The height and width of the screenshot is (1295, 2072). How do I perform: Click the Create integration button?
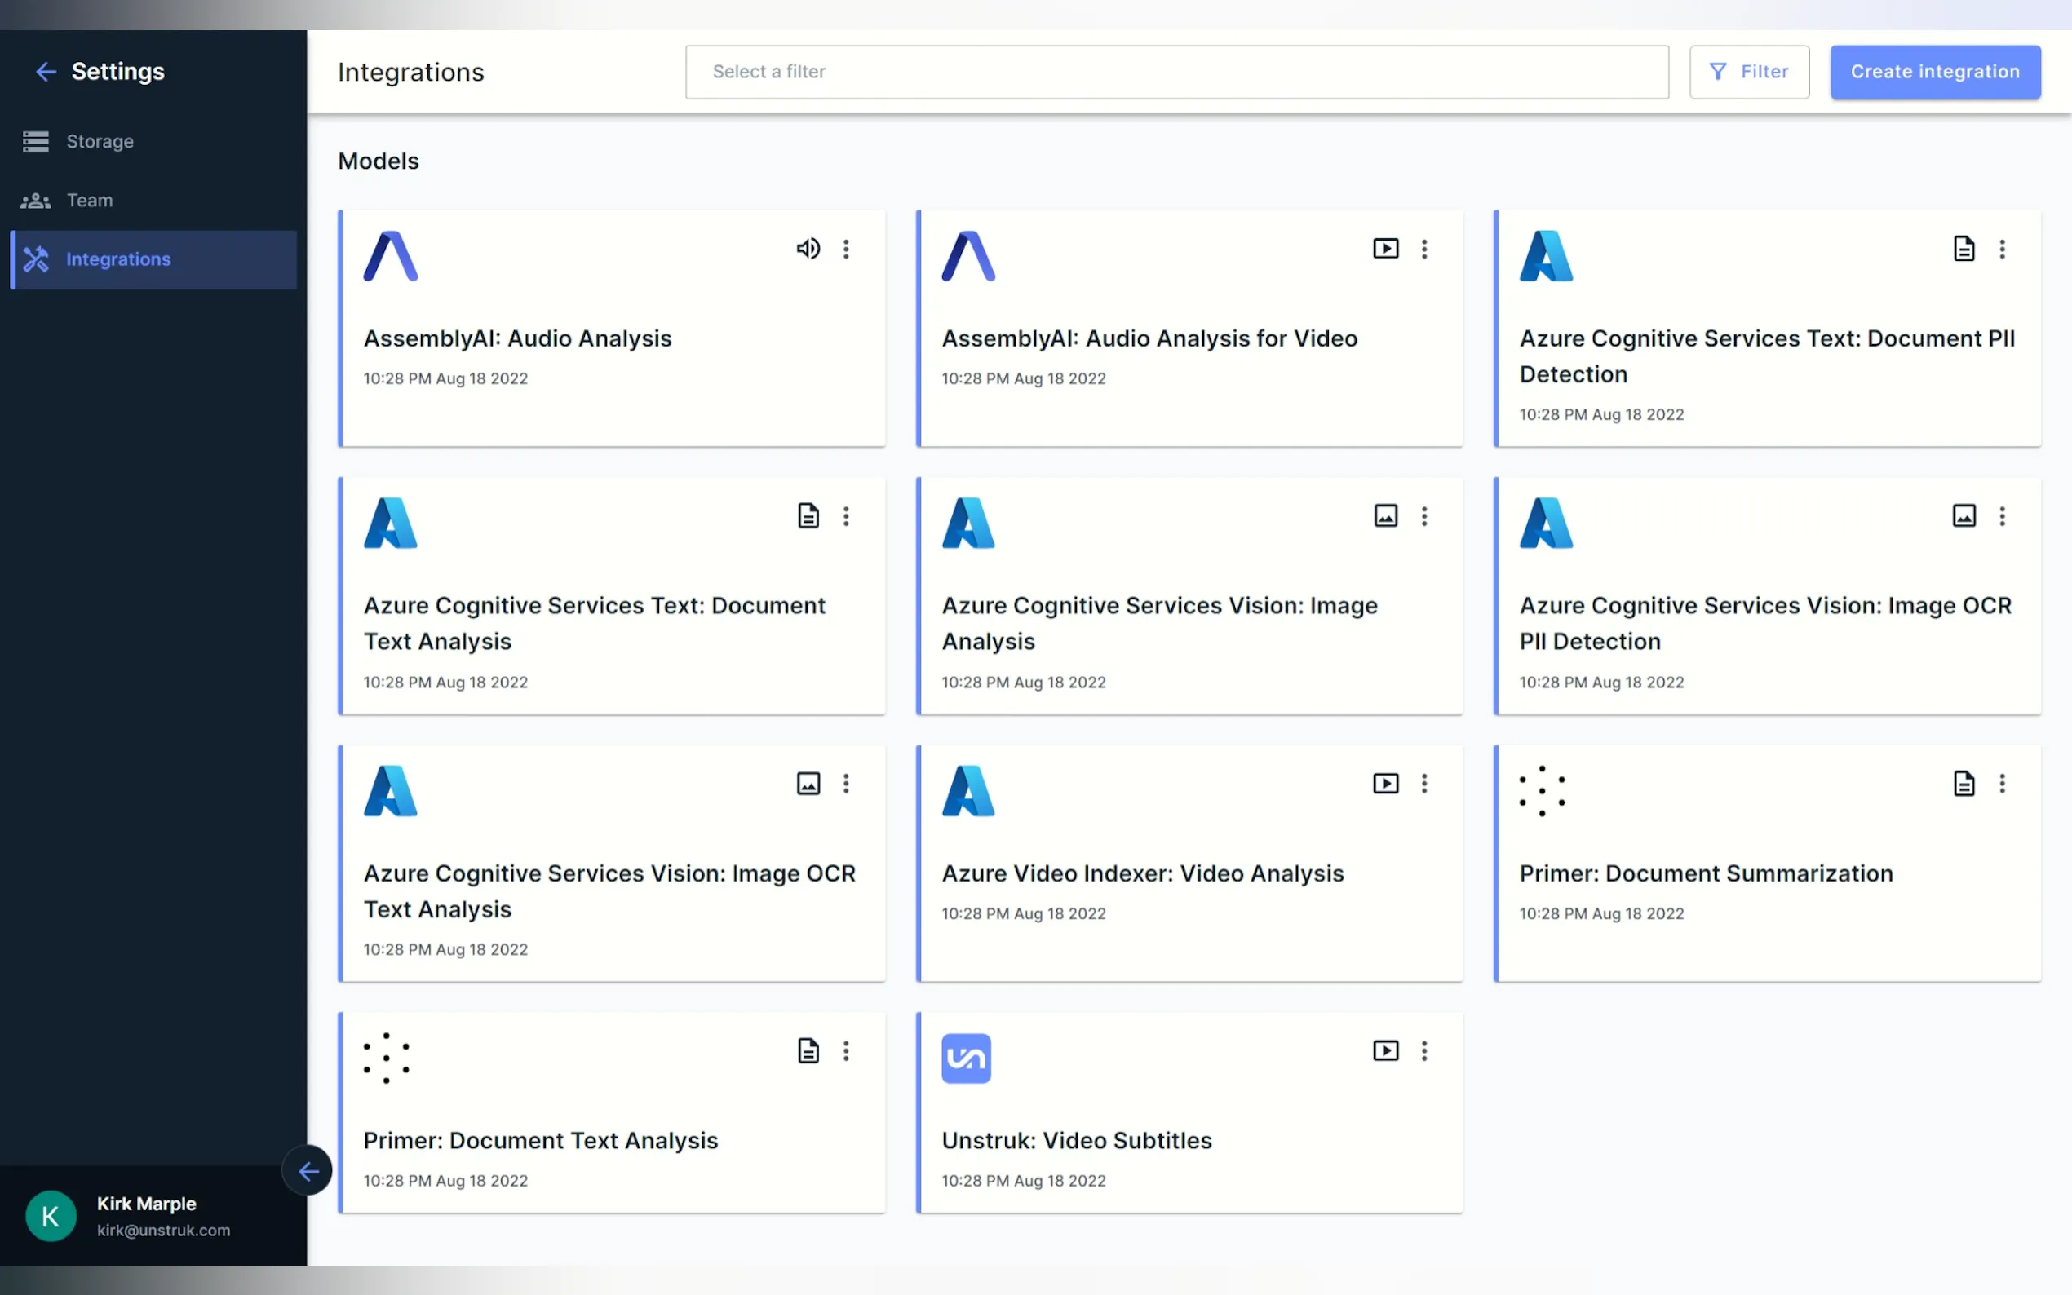point(1934,72)
